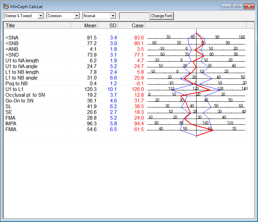Screen dimensions: 258x222
Task: Select the Occlusal pl. to SN row
Action: tap(25, 95)
